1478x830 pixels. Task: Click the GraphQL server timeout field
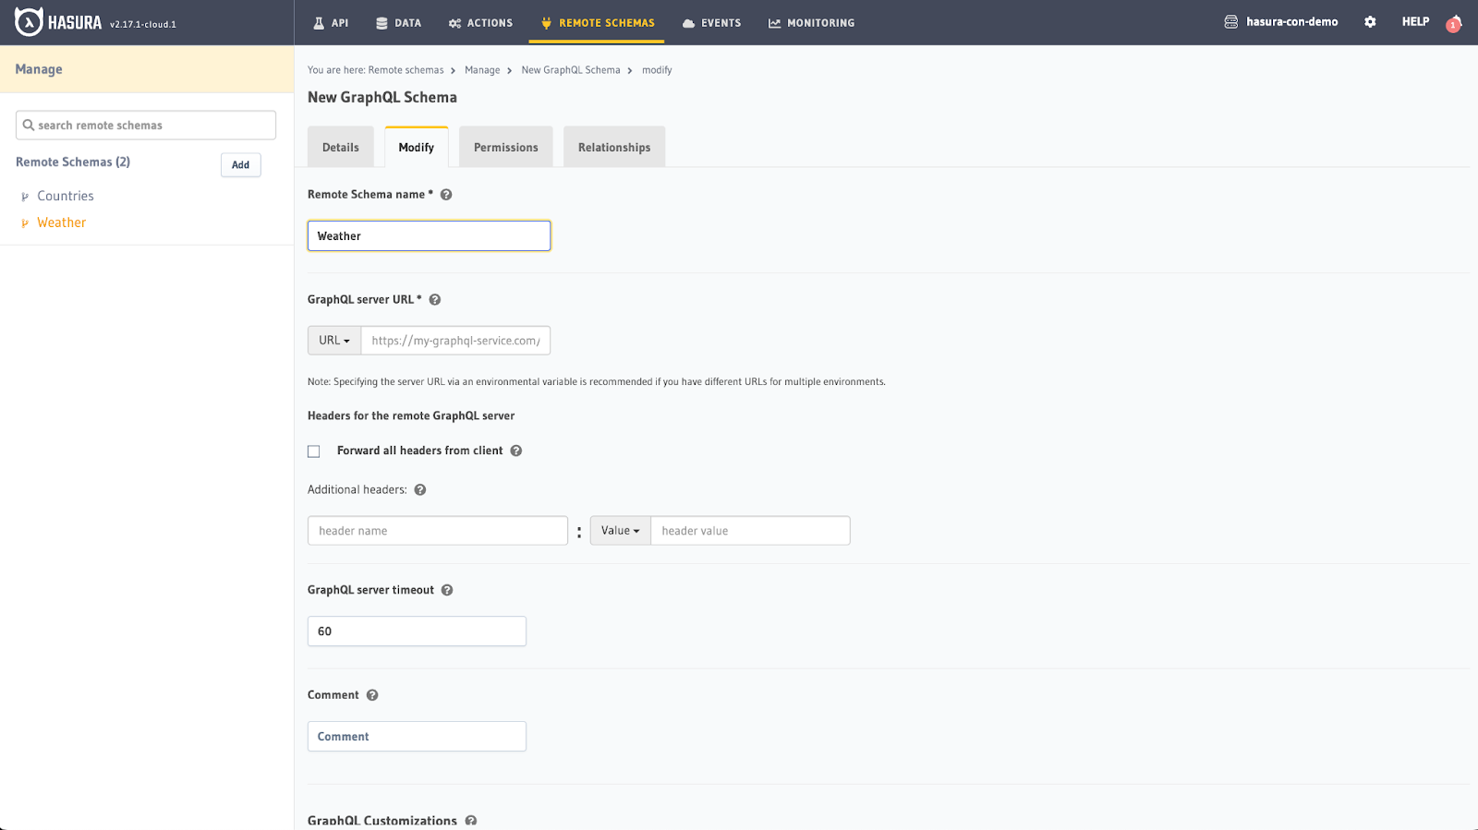[417, 632]
